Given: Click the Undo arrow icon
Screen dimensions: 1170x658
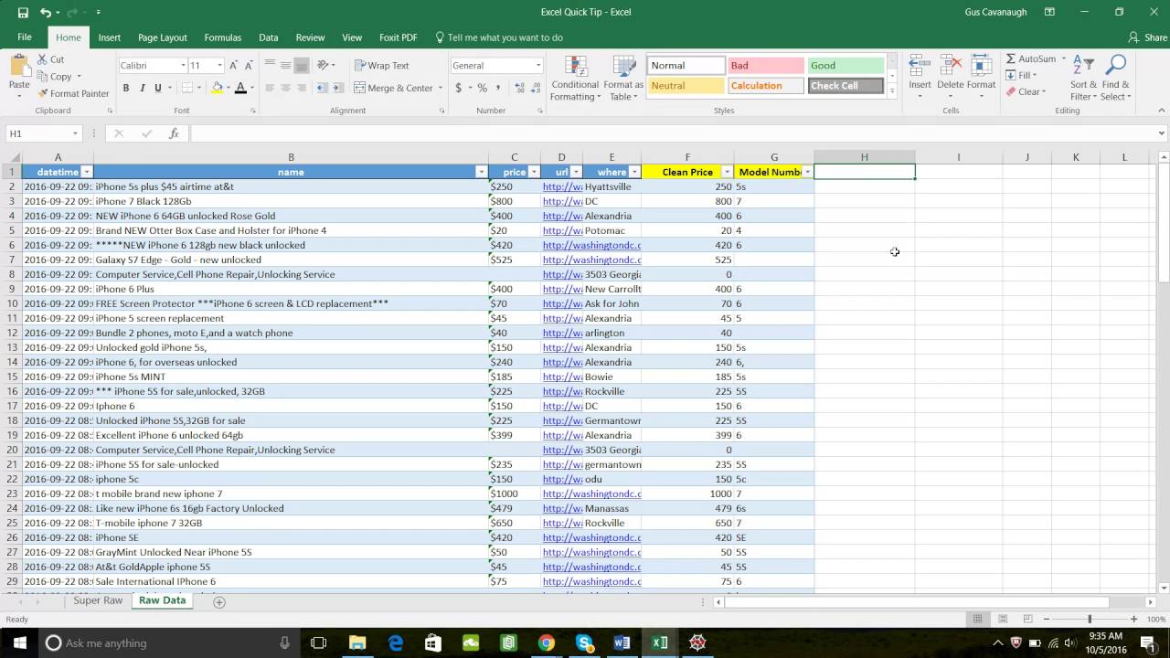Looking at the screenshot, I should pos(46,13).
